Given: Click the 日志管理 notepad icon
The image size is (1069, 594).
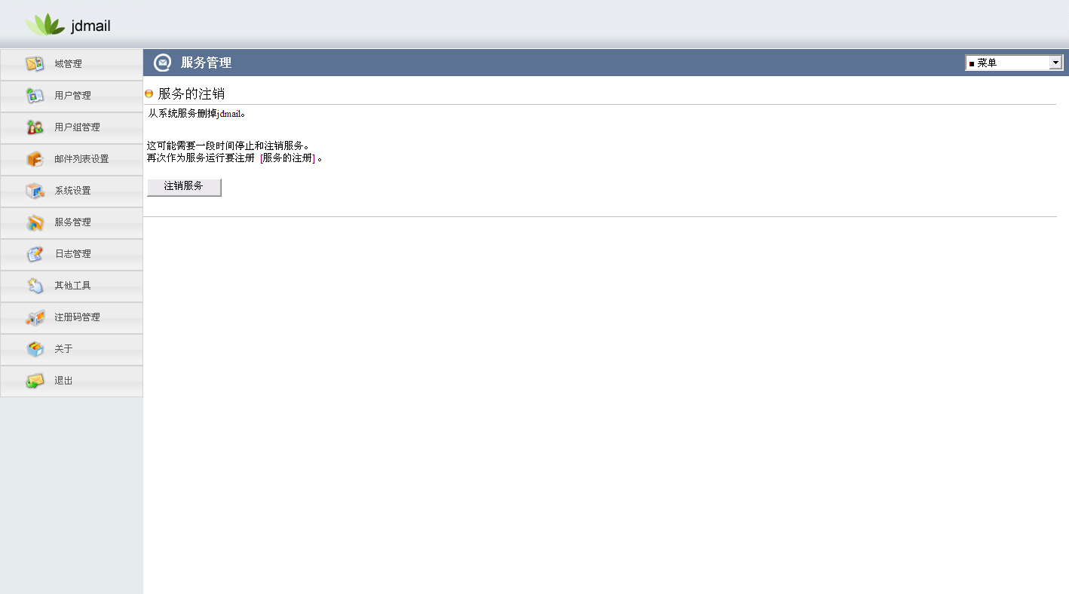Looking at the screenshot, I should tap(35, 254).
